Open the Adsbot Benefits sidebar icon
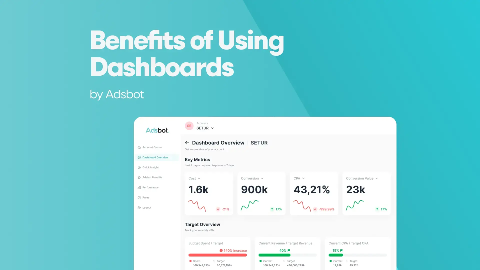 pyautogui.click(x=139, y=177)
